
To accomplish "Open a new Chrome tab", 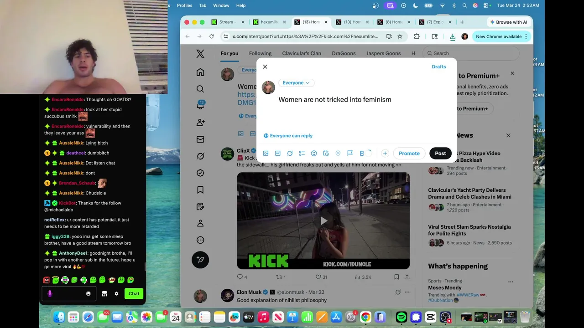I will pos(462,22).
